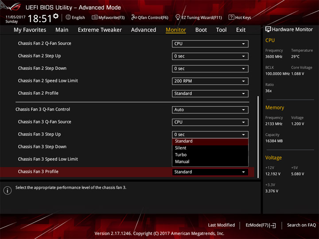Open Chassis Fan 3 Step Up dropdown

coord(210,135)
